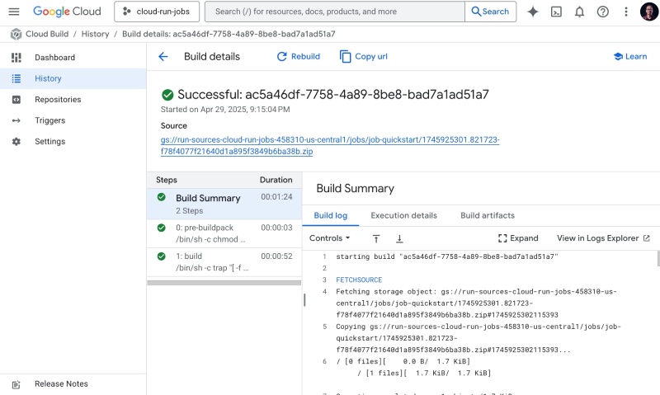Open the main navigation hamburger menu

pos(14,12)
